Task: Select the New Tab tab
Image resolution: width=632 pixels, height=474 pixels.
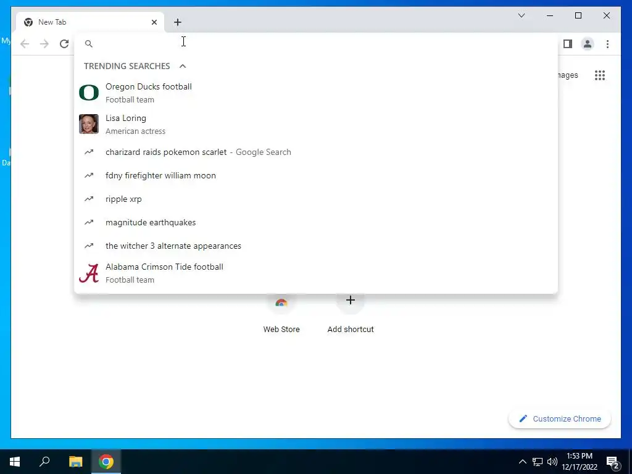Action: tap(90, 22)
